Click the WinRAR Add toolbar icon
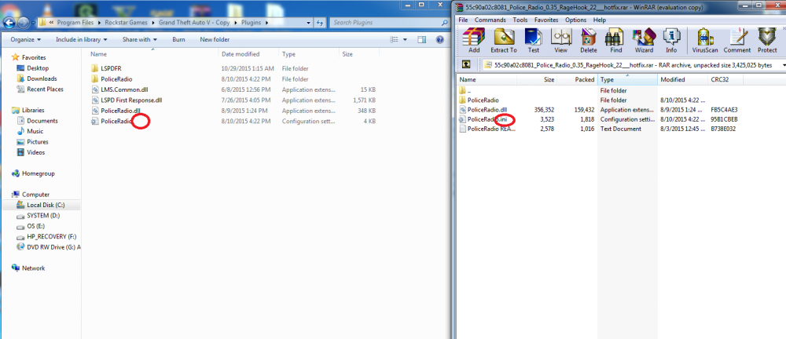The image size is (786, 339). 474,41
